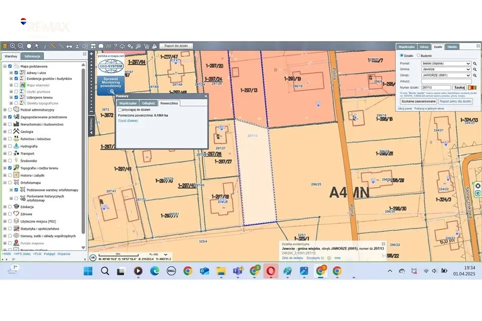
Task: Select the arrow pointer tool
Action: tap(37, 46)
